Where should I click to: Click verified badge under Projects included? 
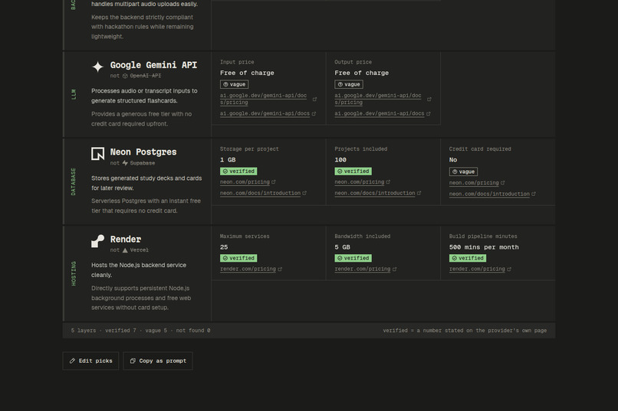[353, 171]
